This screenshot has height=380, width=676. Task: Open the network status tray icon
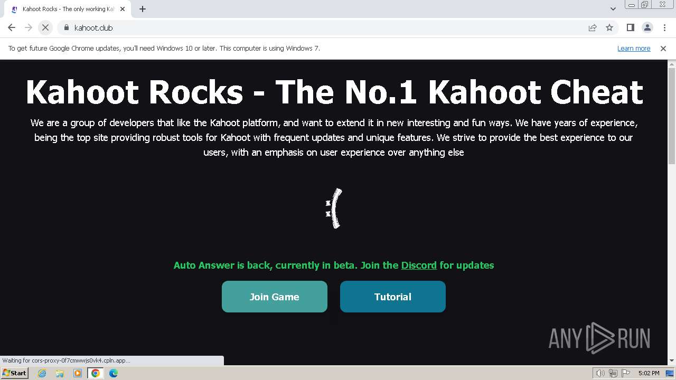pos(613,373)
